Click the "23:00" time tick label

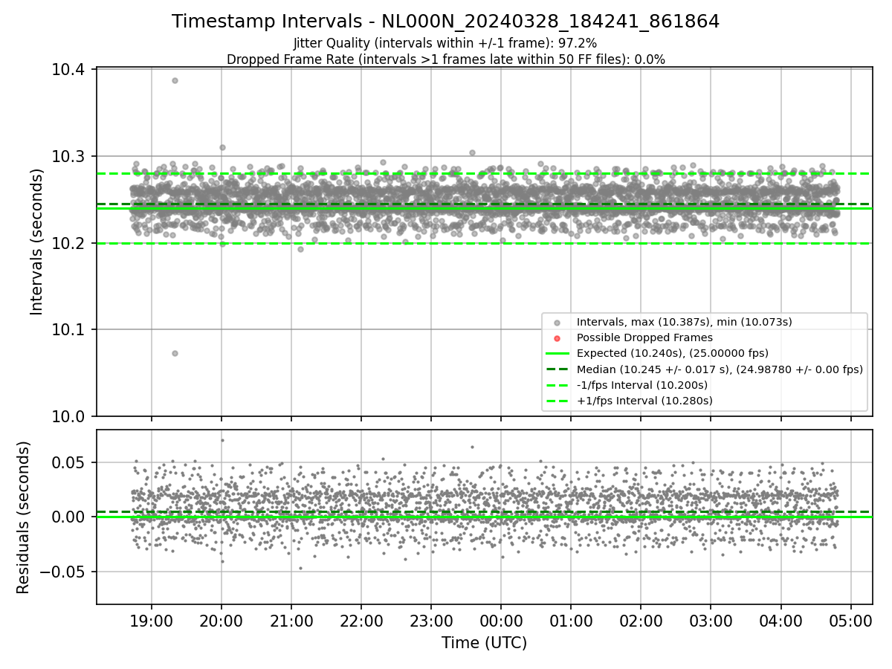431,621
